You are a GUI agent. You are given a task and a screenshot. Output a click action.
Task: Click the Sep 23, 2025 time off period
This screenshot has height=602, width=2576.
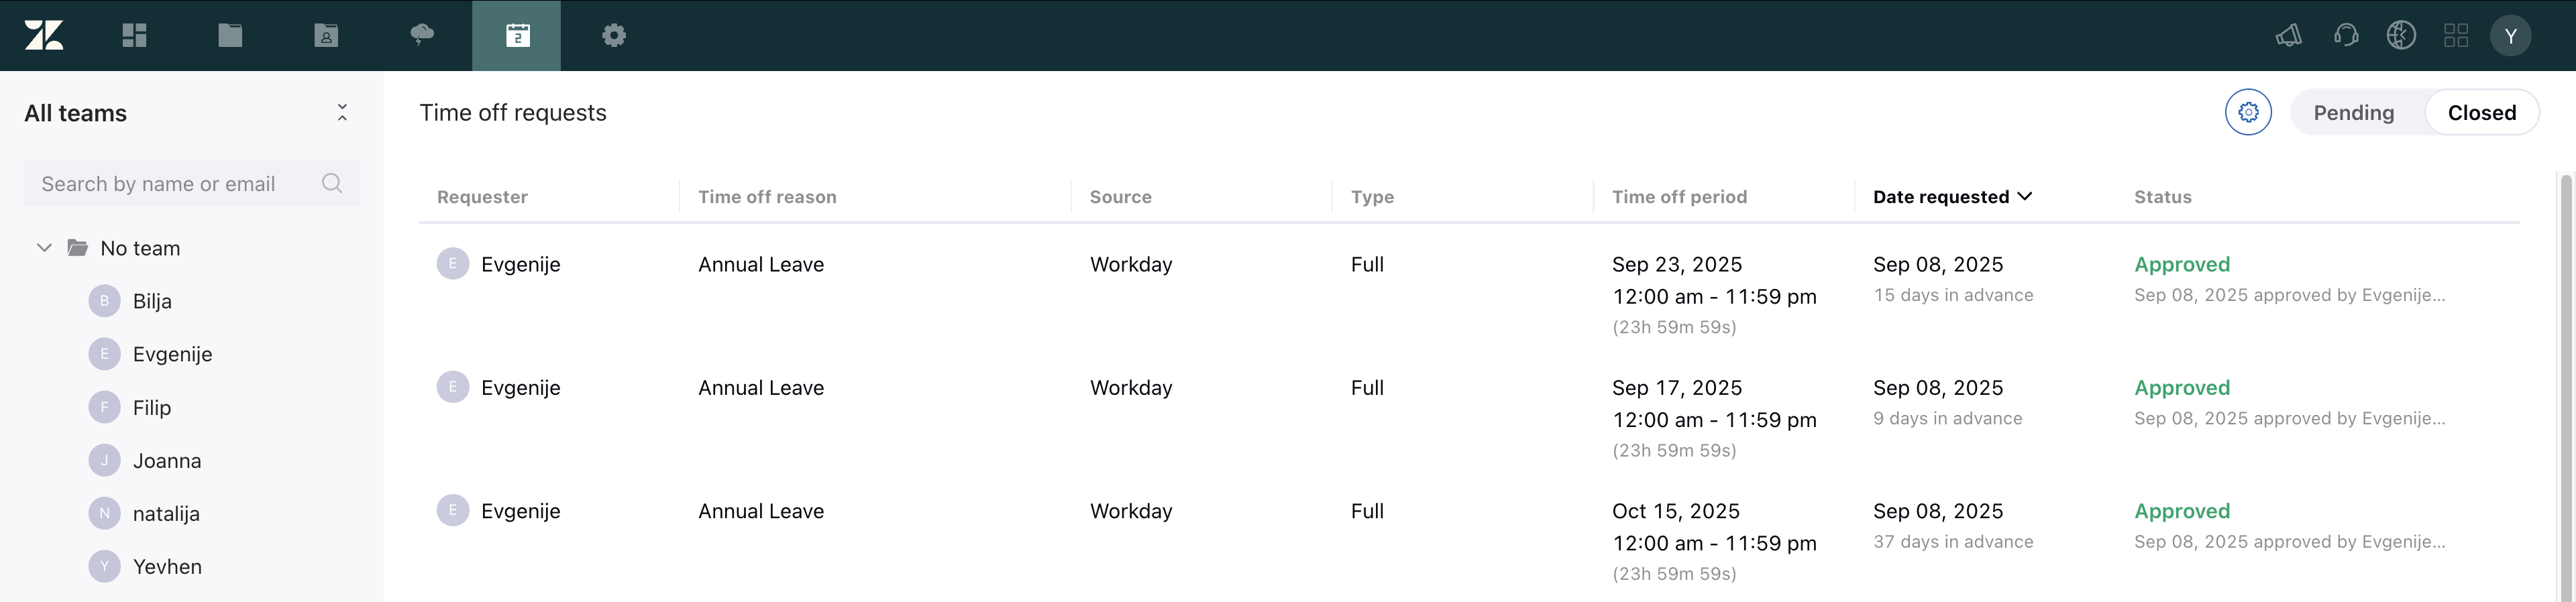(x=1714, y=295)
